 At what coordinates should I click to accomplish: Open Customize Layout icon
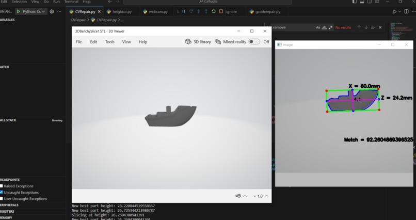pos(377,2)
